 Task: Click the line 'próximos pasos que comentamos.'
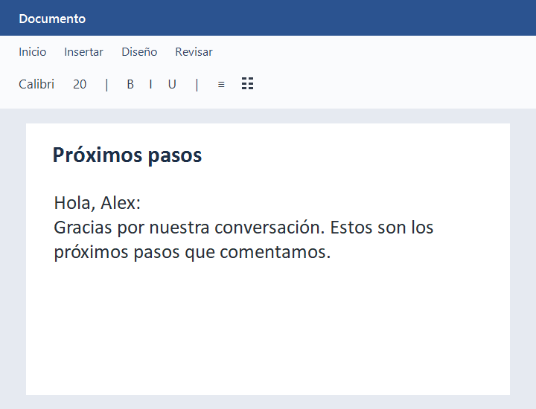(192, 253)
